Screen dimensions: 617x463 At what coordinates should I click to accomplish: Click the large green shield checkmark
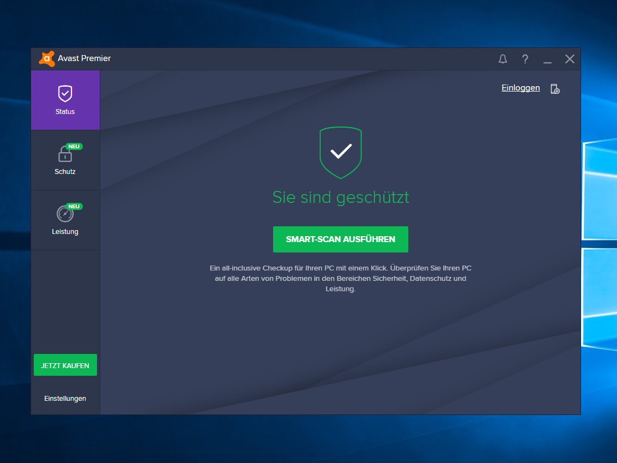(x=341, y=152)
